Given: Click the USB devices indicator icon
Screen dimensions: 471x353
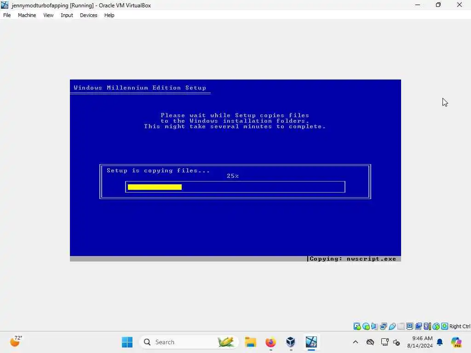Looking at the screenshot, I should pos(392,326).
